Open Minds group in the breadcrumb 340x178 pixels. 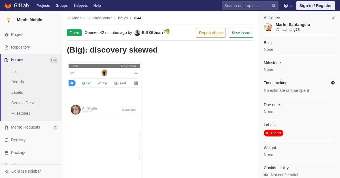pos(77,18)
